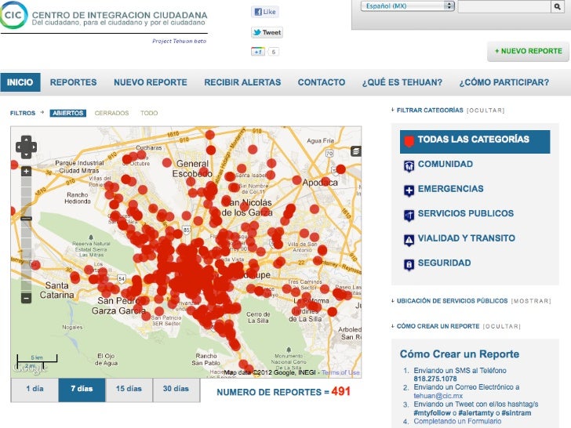Click the CIC circular logo
This screenshot has width=571, height=428.
13,15
